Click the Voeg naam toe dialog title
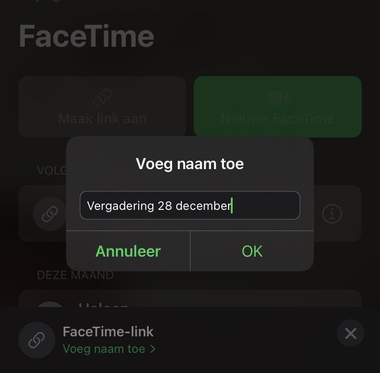The height and width of the screenshot is (373, 380). tap(190, 164)
